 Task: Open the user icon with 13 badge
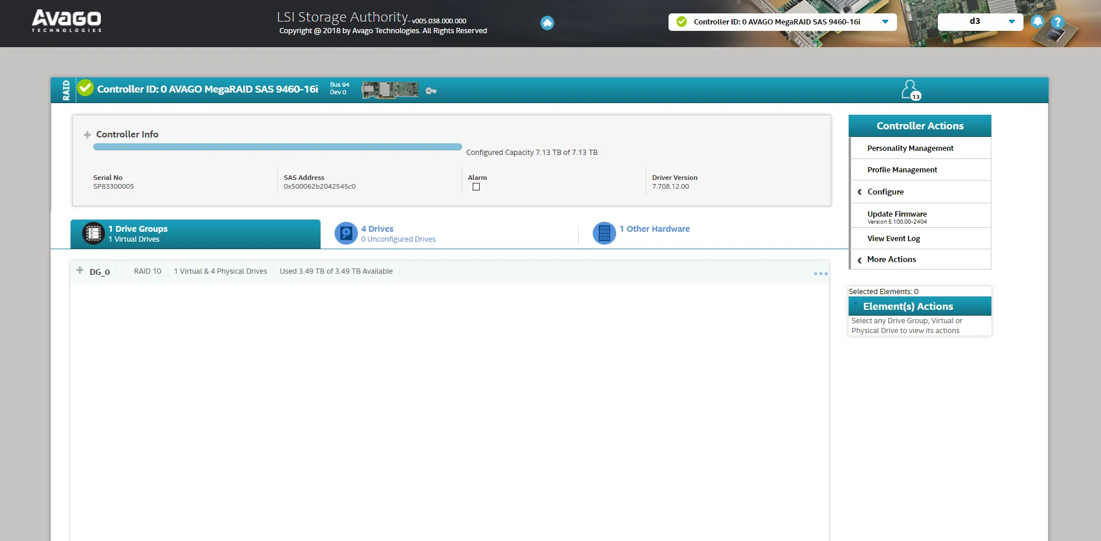(910, 90)
